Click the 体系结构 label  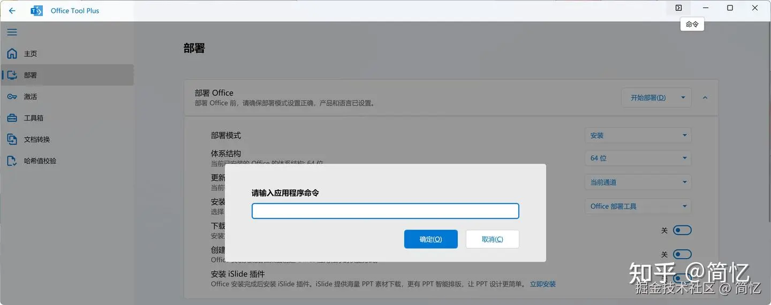tap(226, 154)
